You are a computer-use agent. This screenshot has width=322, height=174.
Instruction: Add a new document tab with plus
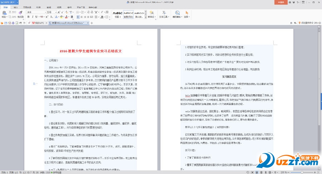(x=92, y=23)
